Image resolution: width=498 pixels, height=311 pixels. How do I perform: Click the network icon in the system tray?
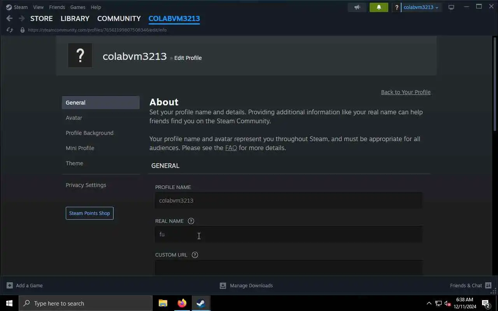(x=438, y=303)
